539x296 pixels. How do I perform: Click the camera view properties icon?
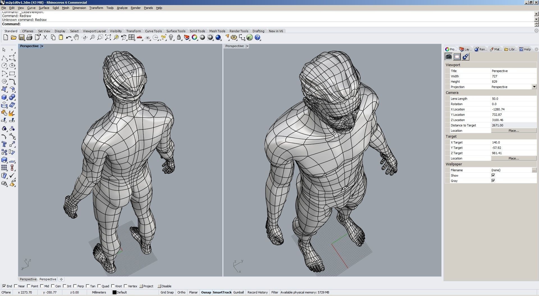[449, 57]
